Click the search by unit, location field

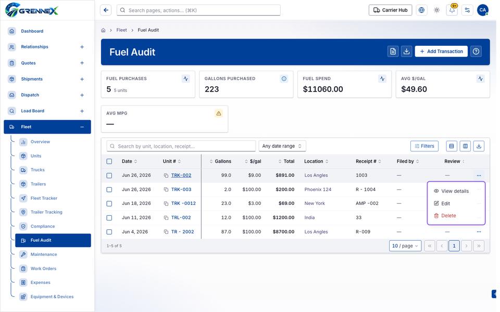181,146
